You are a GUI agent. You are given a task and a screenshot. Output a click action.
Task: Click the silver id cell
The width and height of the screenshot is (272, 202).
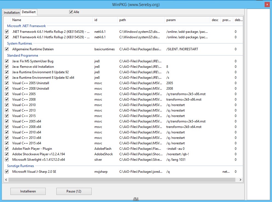pos(98,160)
